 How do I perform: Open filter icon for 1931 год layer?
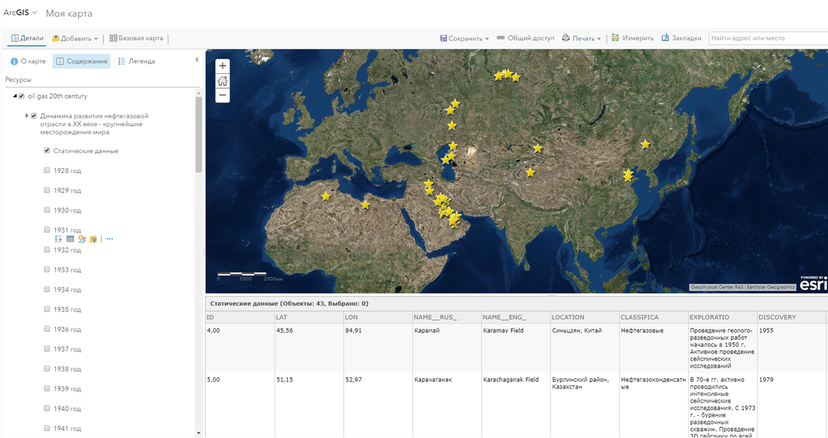point(92,239)
